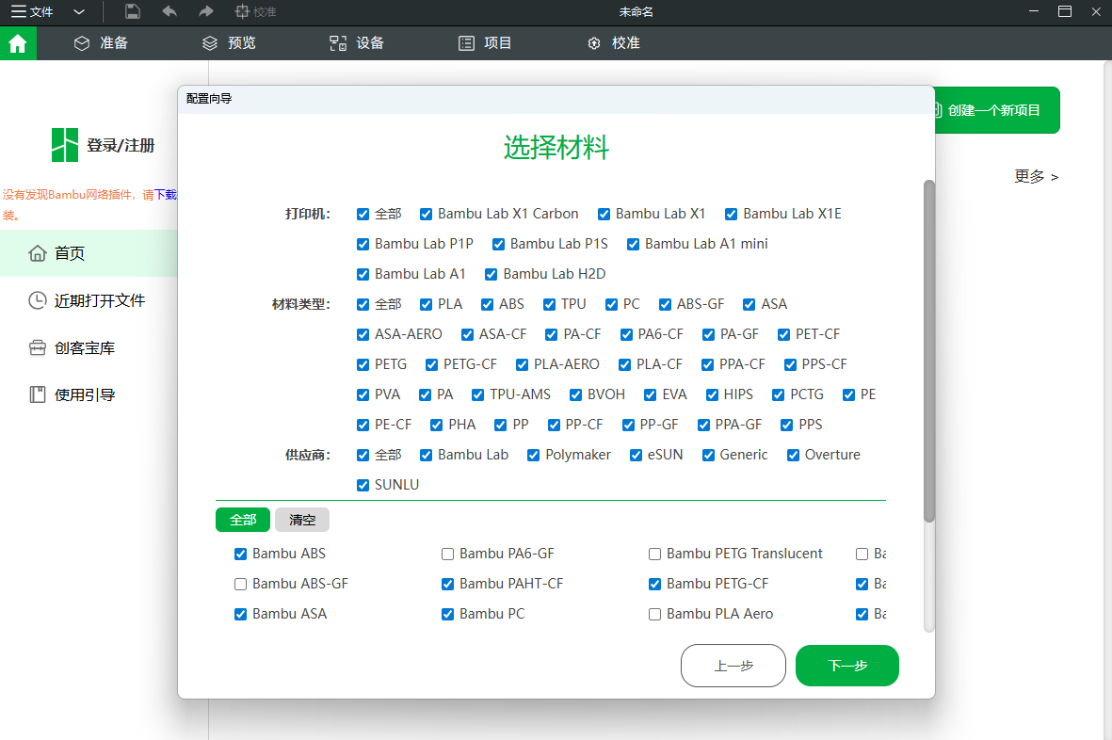Viewport: 1112px width, 740px height.
Task: Uncheck the Bambu ABS filament
Action: [240, 555]
